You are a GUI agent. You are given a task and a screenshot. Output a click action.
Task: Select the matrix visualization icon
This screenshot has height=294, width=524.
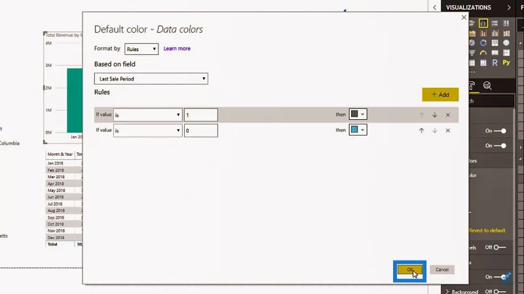pyautogui.click(x=483, y=63)
